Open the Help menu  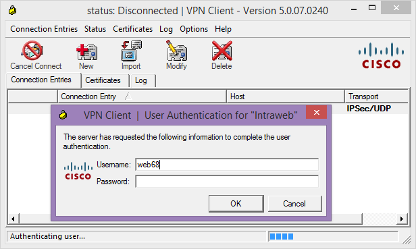pyautogui.click(x=223, y=29)
